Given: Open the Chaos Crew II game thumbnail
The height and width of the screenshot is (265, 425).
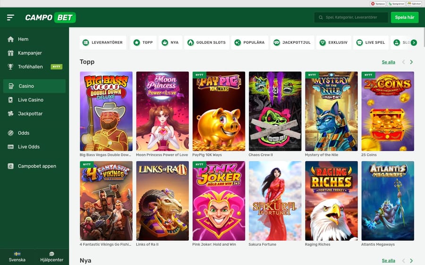Looking at the screenshot, I should coord(275,111).
